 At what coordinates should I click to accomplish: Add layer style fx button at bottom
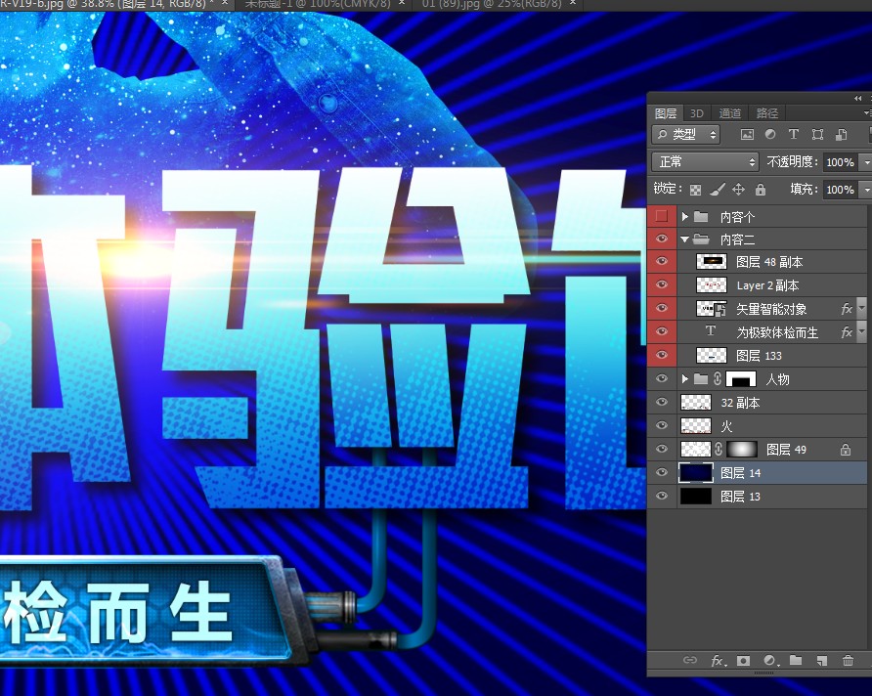pos(718,661)
